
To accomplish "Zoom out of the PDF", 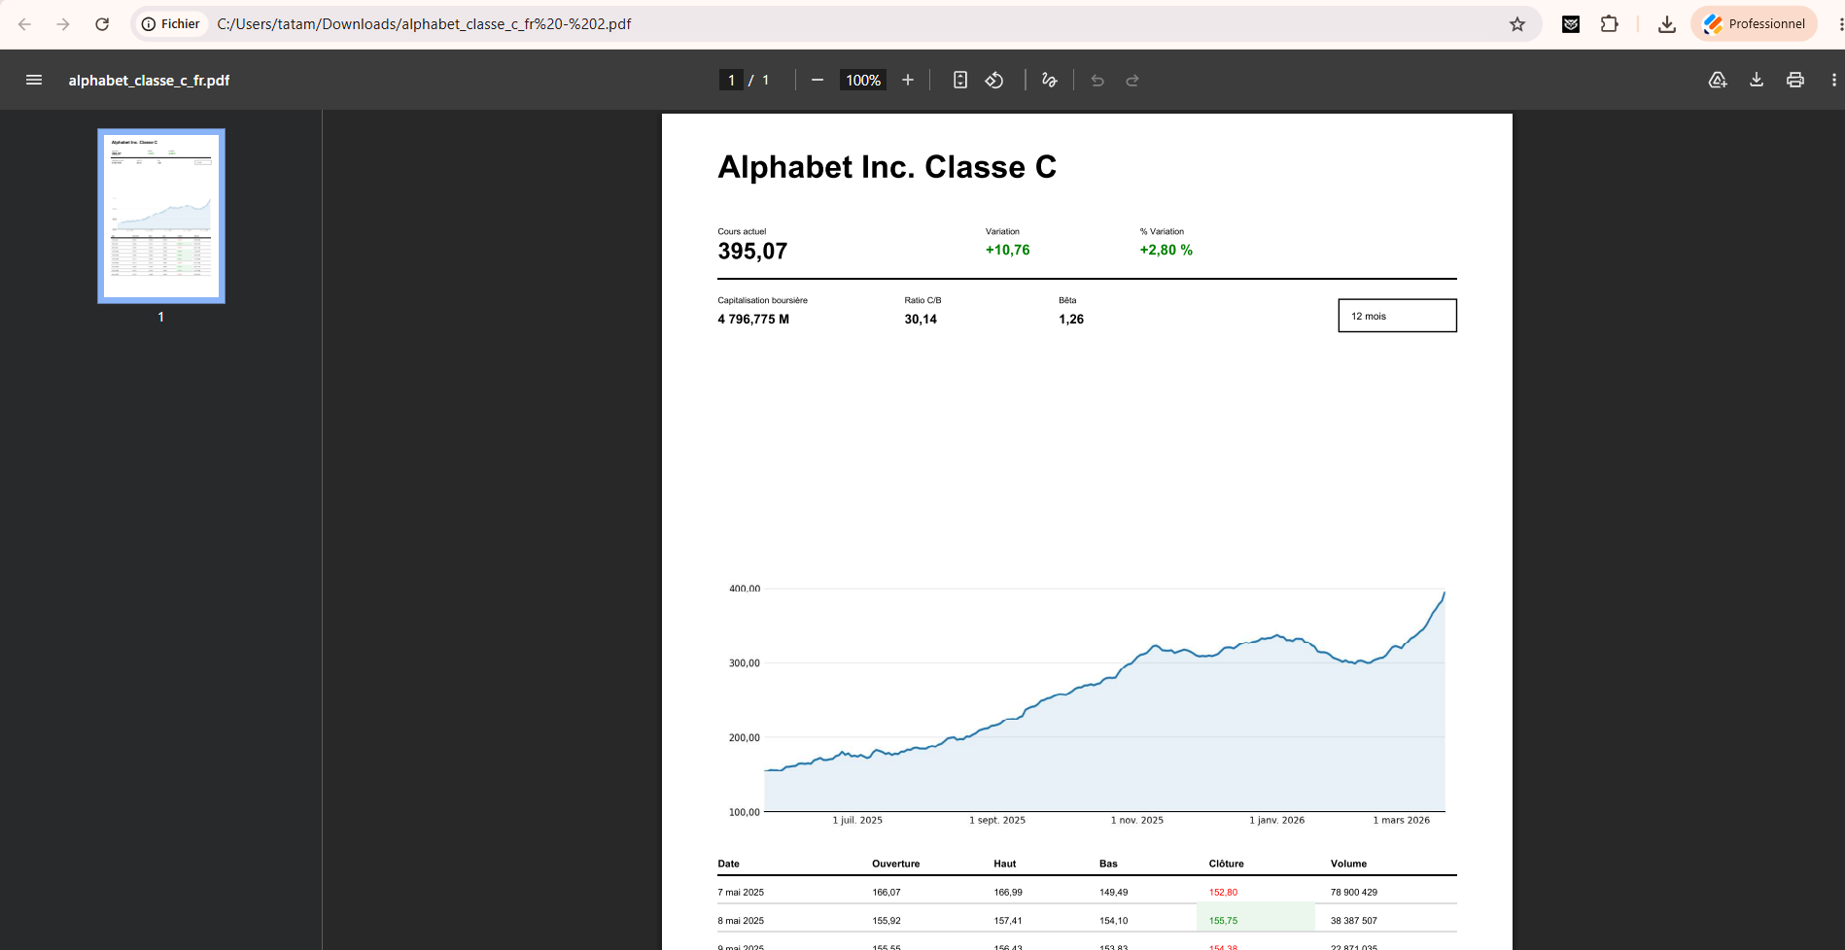I will (818, 80).
